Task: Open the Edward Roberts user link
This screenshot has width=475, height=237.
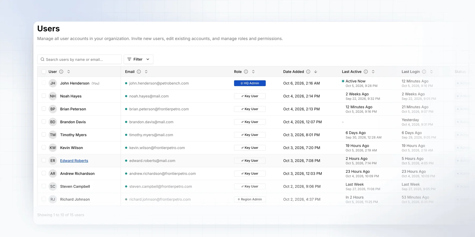Action: tap(74, 161)
